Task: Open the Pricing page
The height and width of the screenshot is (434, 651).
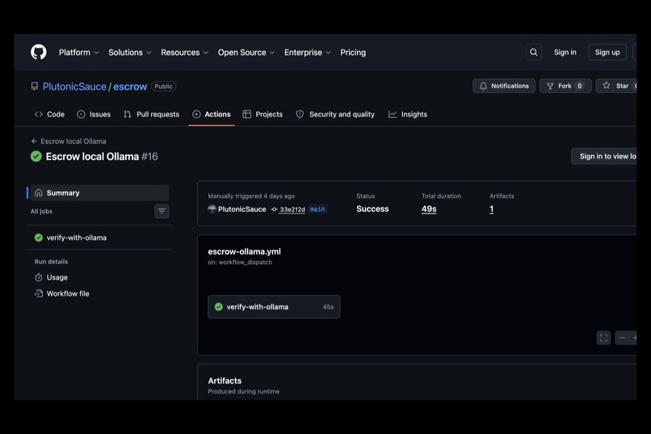Action: pos(353,53)
